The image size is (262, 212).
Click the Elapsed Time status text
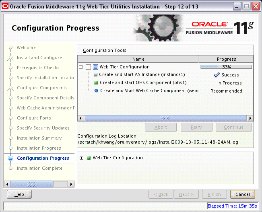[232, 206]
